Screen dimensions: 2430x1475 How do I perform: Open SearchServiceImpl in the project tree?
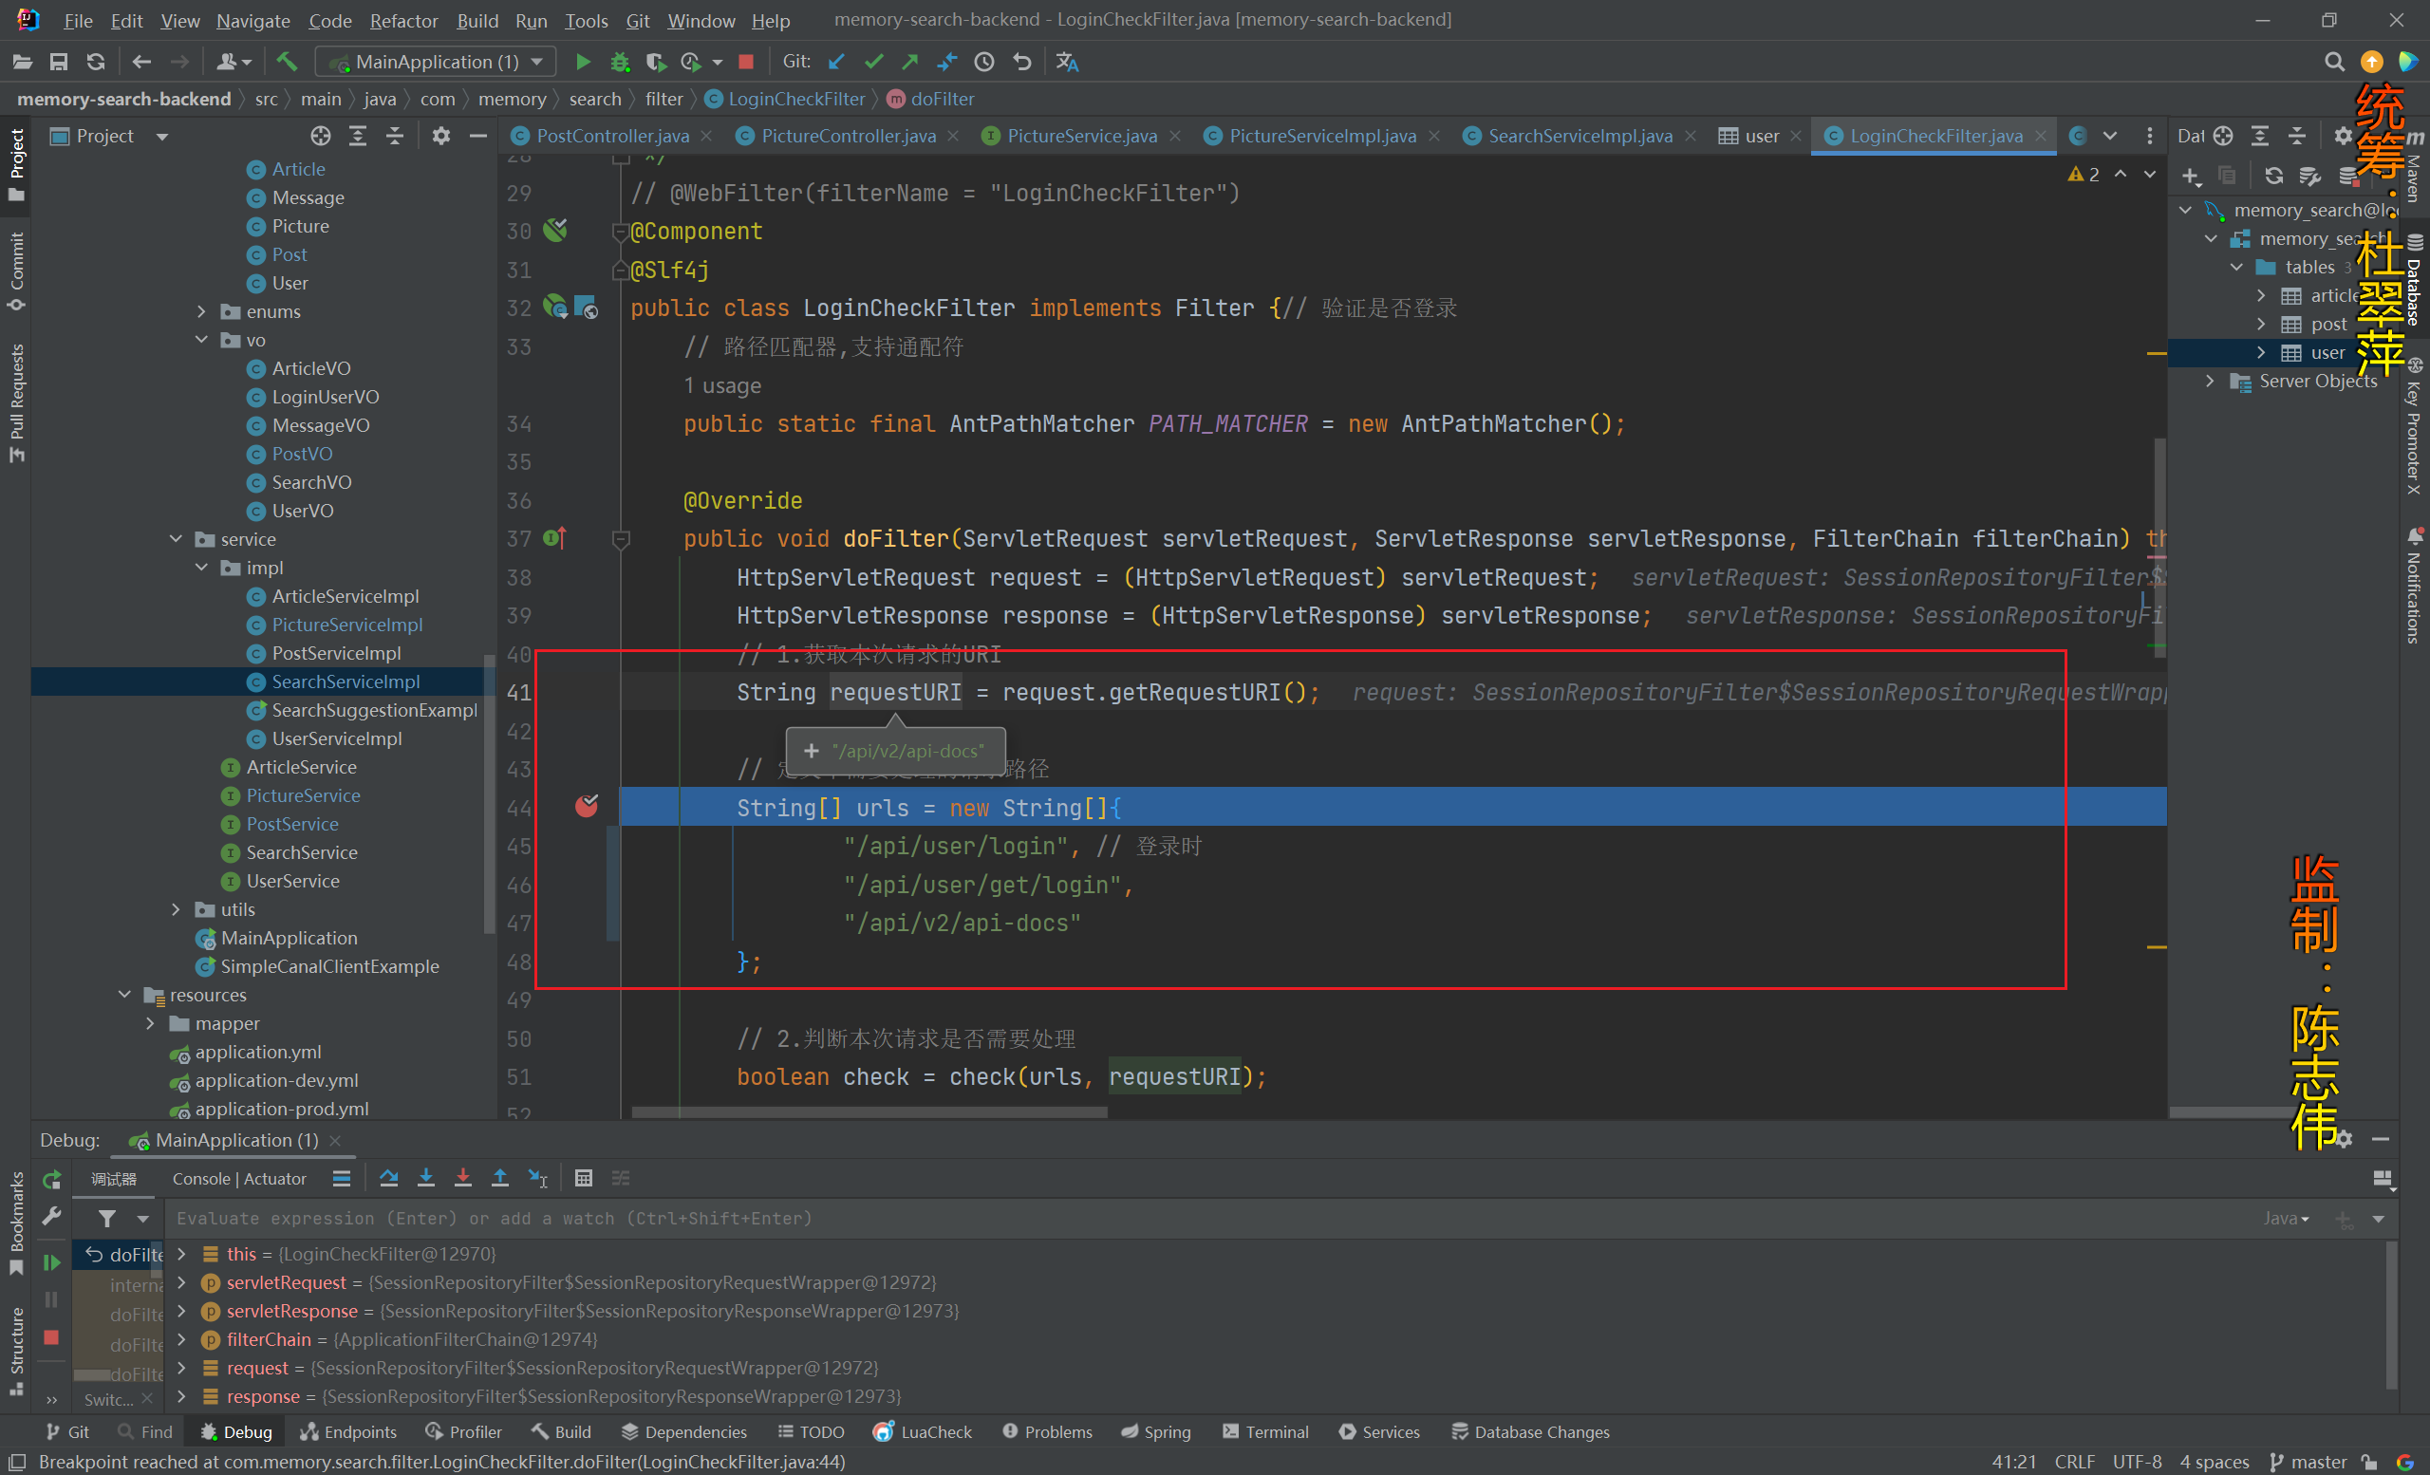click(x=346, y=681)
